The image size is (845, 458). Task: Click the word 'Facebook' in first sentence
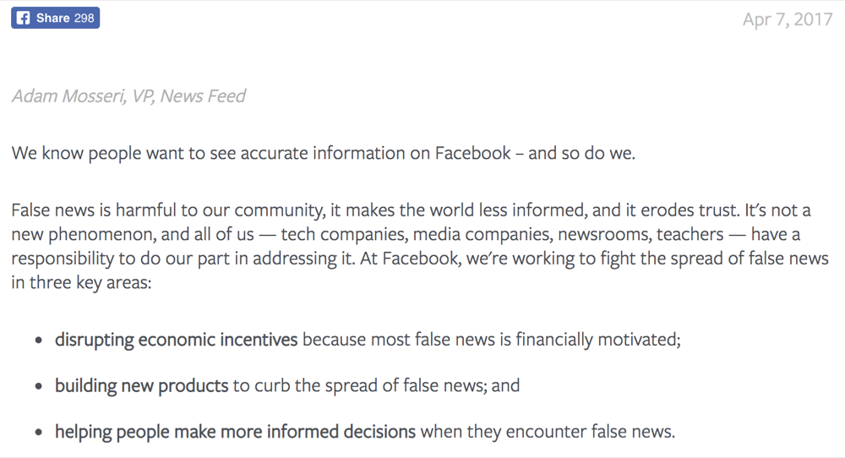(473, 154)
